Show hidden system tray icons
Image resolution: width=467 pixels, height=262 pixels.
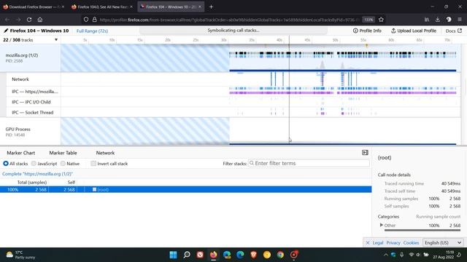click(386, 255)
